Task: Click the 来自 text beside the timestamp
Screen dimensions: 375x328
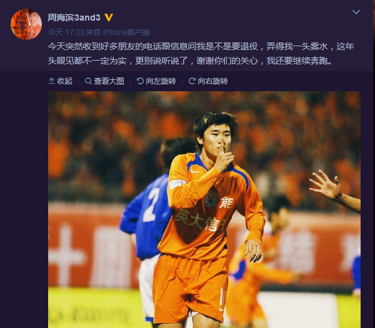Action: (x=93, y=32)
